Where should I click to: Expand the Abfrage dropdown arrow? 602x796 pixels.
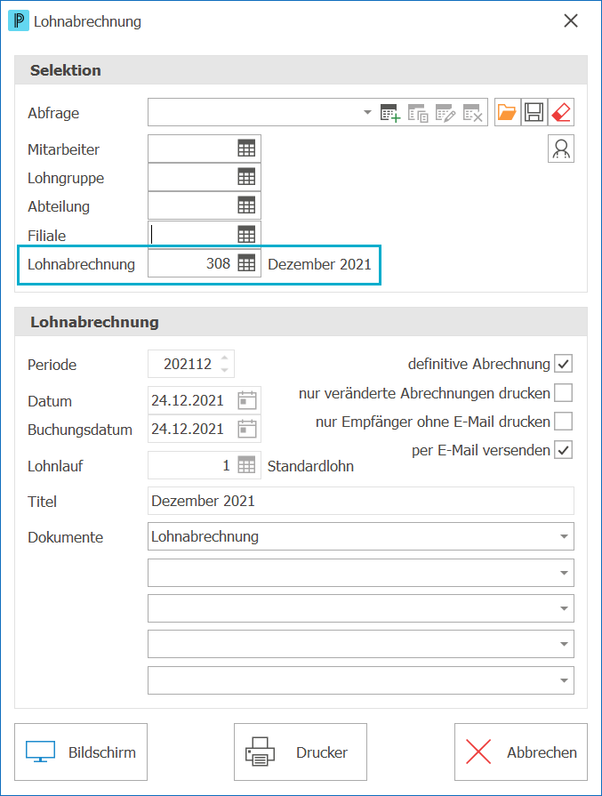click(367, 112)
